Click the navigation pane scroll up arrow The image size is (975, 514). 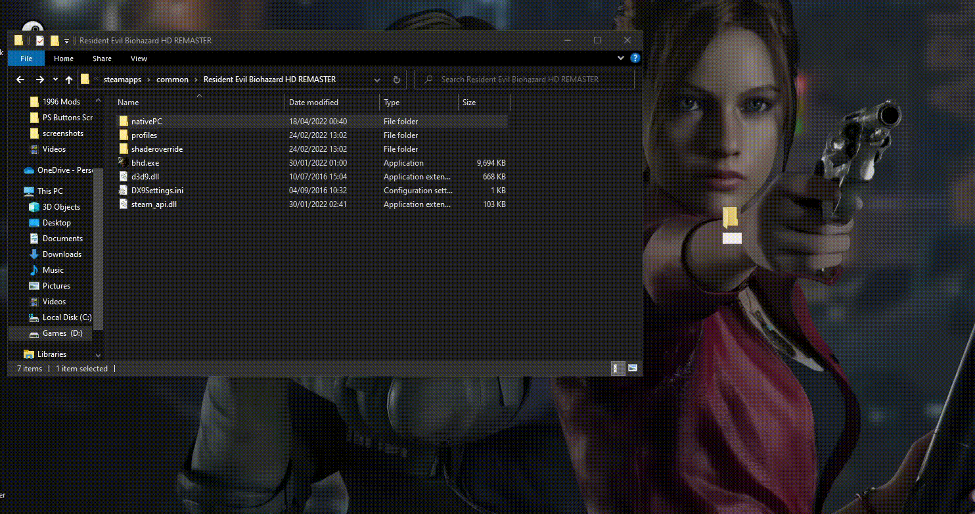pos(99,101)
